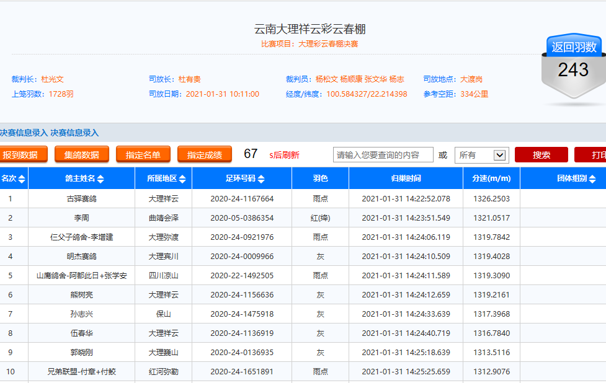
Task: Click coordinates 100.584327/22.214398
Action: pos(367,94)
